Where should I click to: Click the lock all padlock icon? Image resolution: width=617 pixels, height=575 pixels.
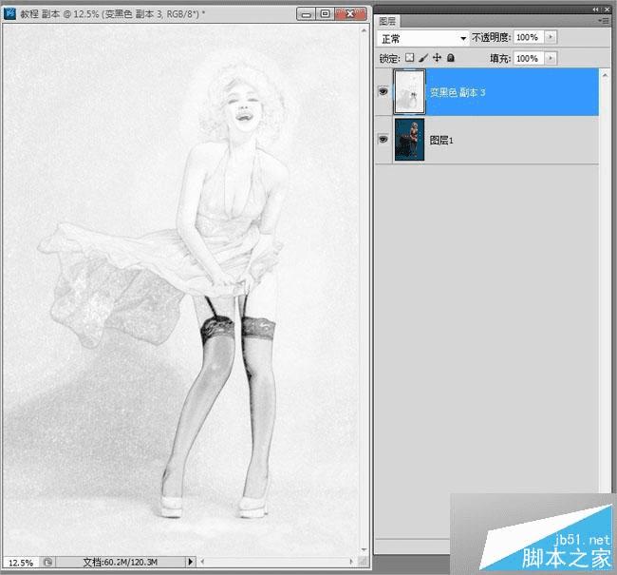[450, 58]
